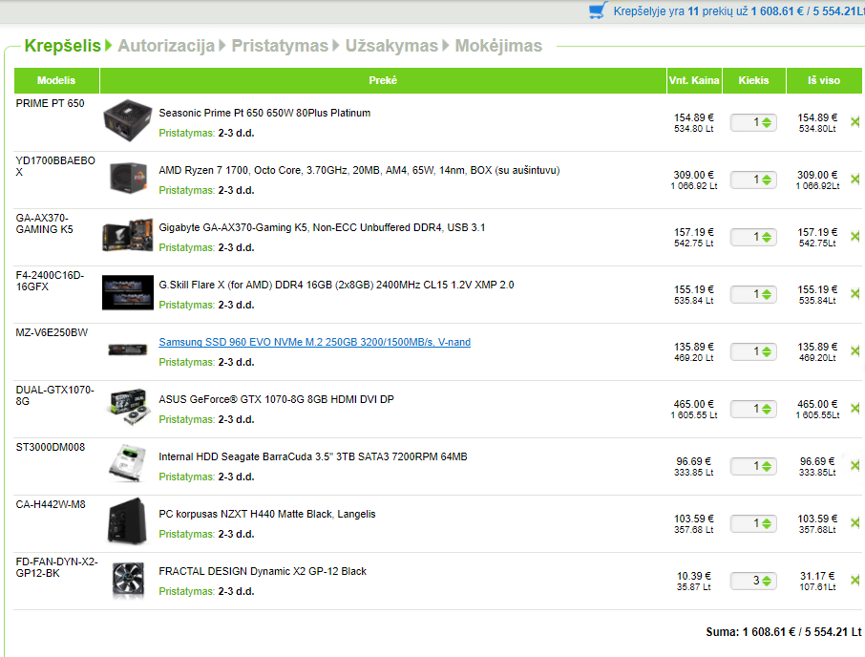This screenshot has width=865, height=657.
Task: Select model code F4-2400C16D-16GFX
Action: [50, 282]
